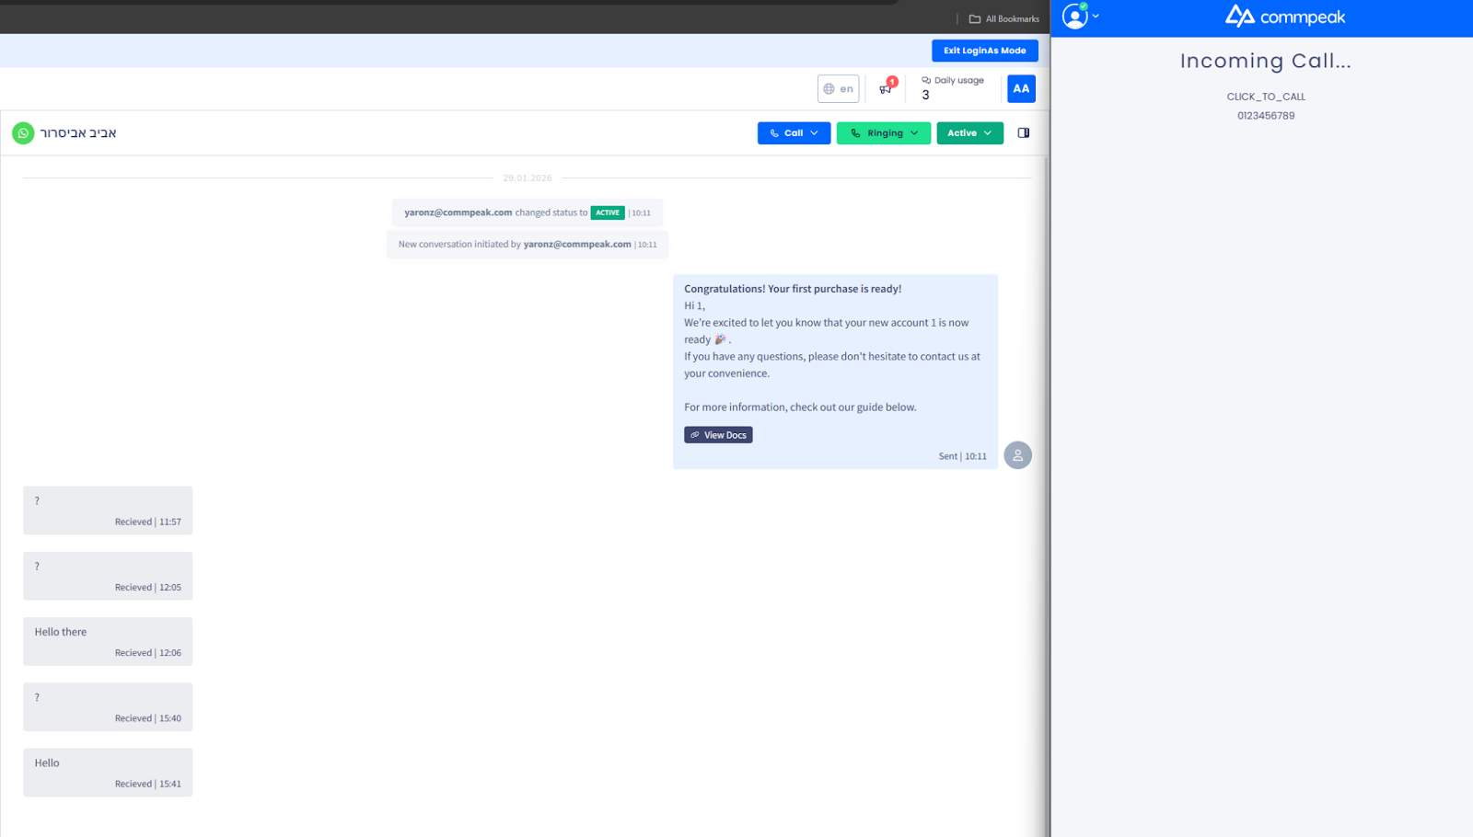Click the WhatsApp contact icon

[x=23, y=133]
